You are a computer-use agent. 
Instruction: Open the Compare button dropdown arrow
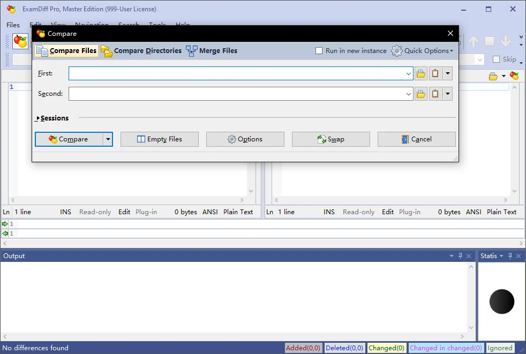tap(108, 139)
